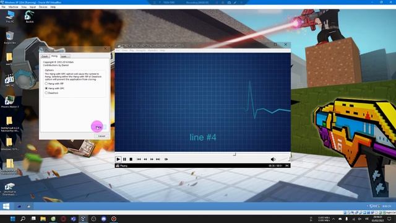The image size is (396, 223).
Task: Switch to the Crash tab in NotMyFault
Action: click(x=45, y=56)
